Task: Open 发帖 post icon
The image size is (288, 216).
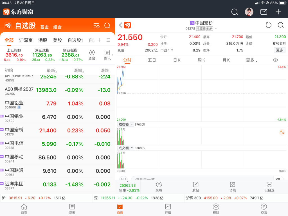Action: pyautogui.click(x=196, y=187)
